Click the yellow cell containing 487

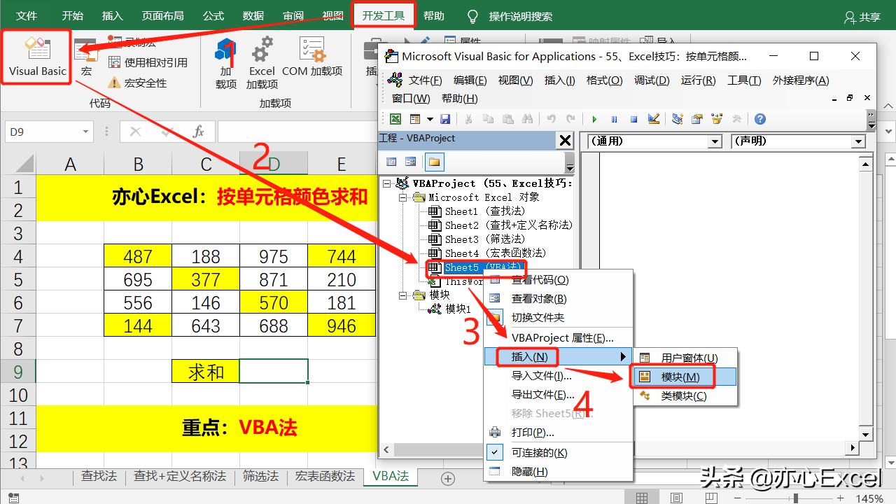coord(138,256)
